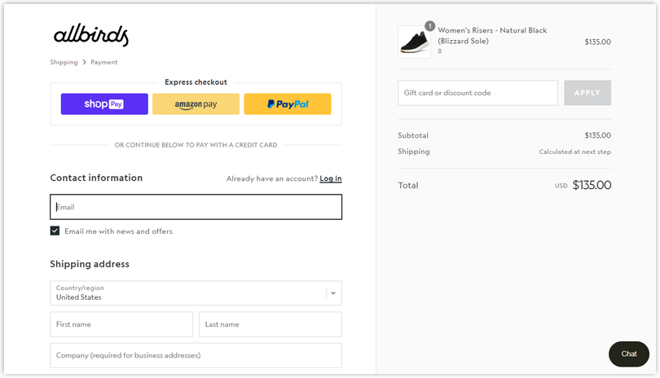Screen dimensions: 660x378
Task: Check out with PayPal
Action: click(x=288, y=104)
